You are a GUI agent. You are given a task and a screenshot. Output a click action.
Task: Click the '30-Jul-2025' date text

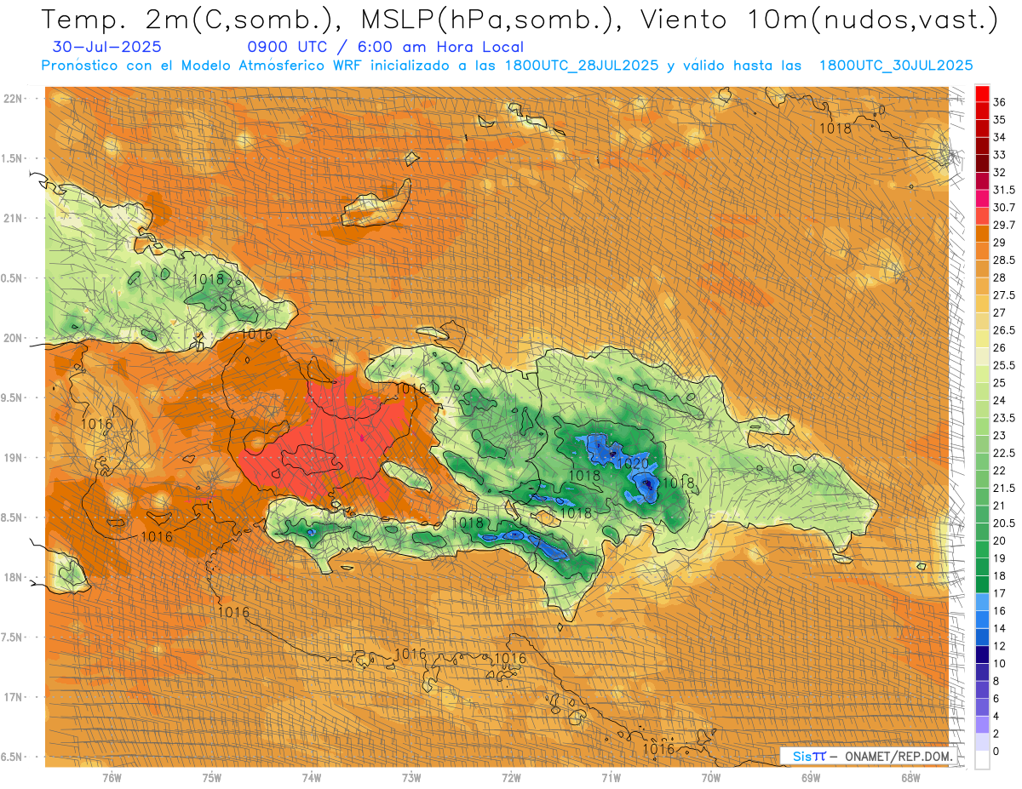click(x=106, y=47)
